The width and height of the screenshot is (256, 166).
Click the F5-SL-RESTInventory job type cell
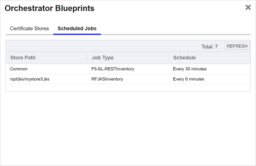tap(113, 69)
